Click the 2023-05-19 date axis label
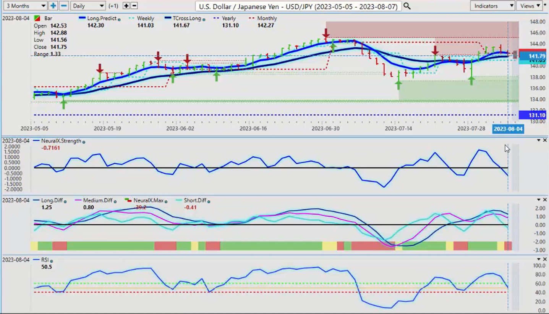 107,129
